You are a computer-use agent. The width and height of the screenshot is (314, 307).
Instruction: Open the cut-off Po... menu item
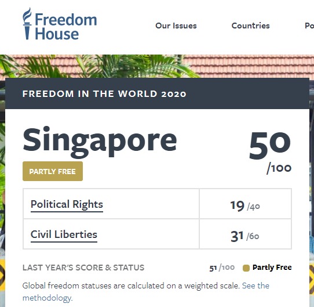[x=309, y=26]
